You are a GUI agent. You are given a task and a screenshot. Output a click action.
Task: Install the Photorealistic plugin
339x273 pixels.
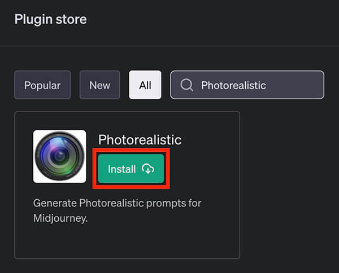131,169
